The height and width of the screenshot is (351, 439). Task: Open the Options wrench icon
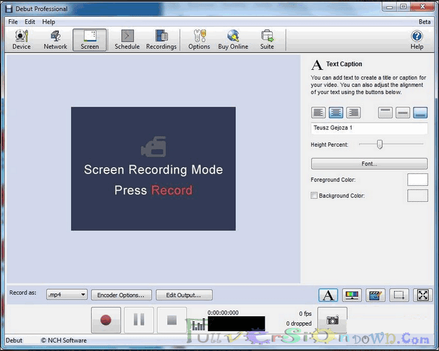coord(199,40)
